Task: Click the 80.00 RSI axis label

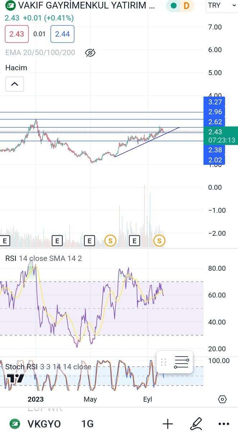Action: pos(217,268)
